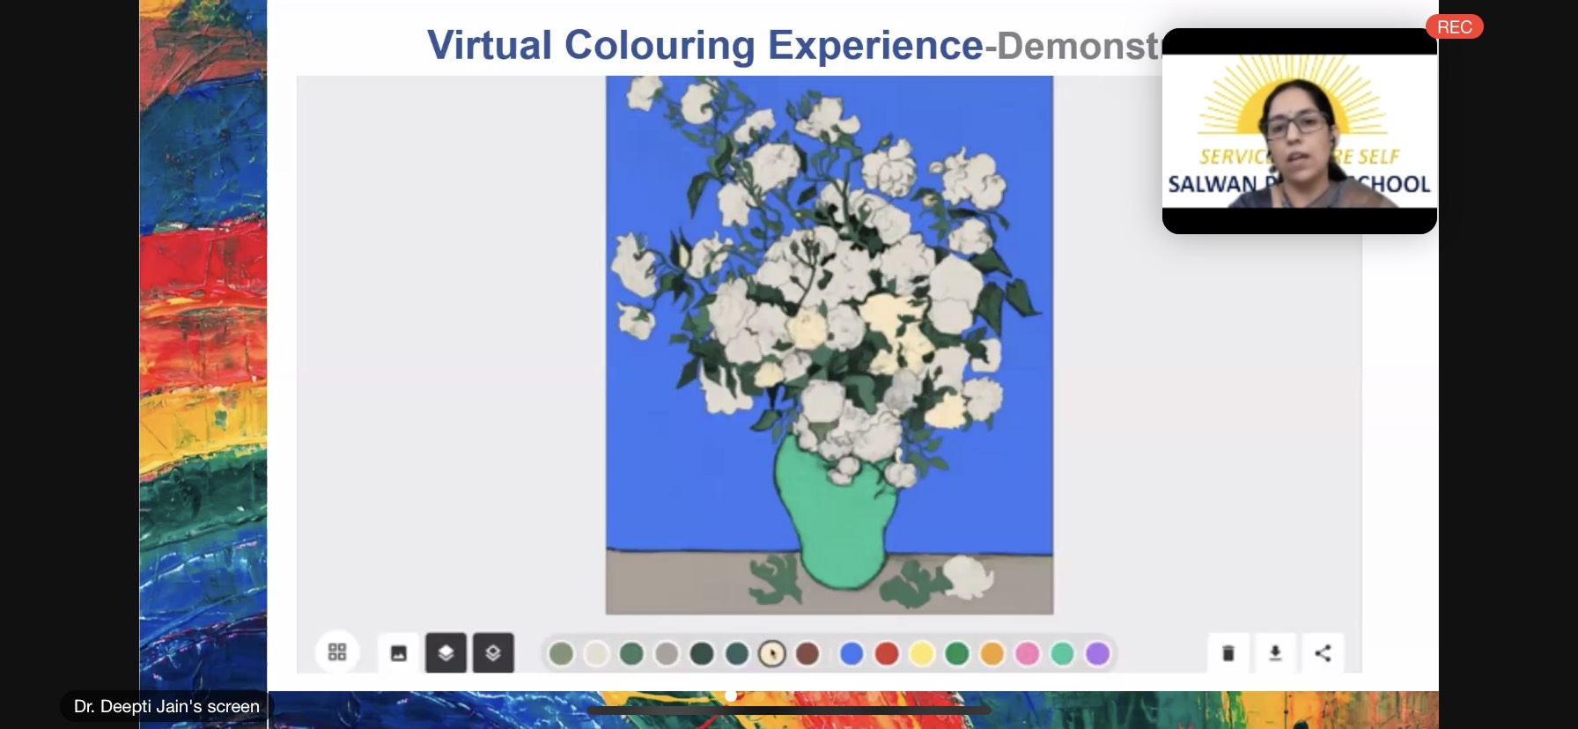Viewport: 1578px width, 729px height.
Task: Choose the red colour swatch
Action: 887,653
